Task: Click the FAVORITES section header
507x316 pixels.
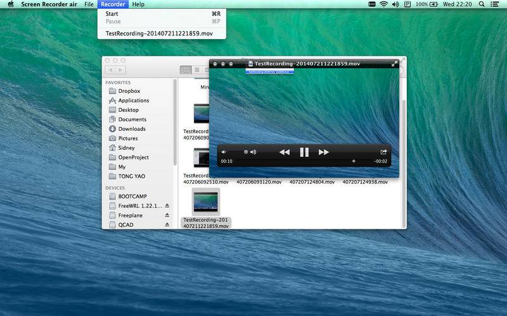Action: click(118, 83)
